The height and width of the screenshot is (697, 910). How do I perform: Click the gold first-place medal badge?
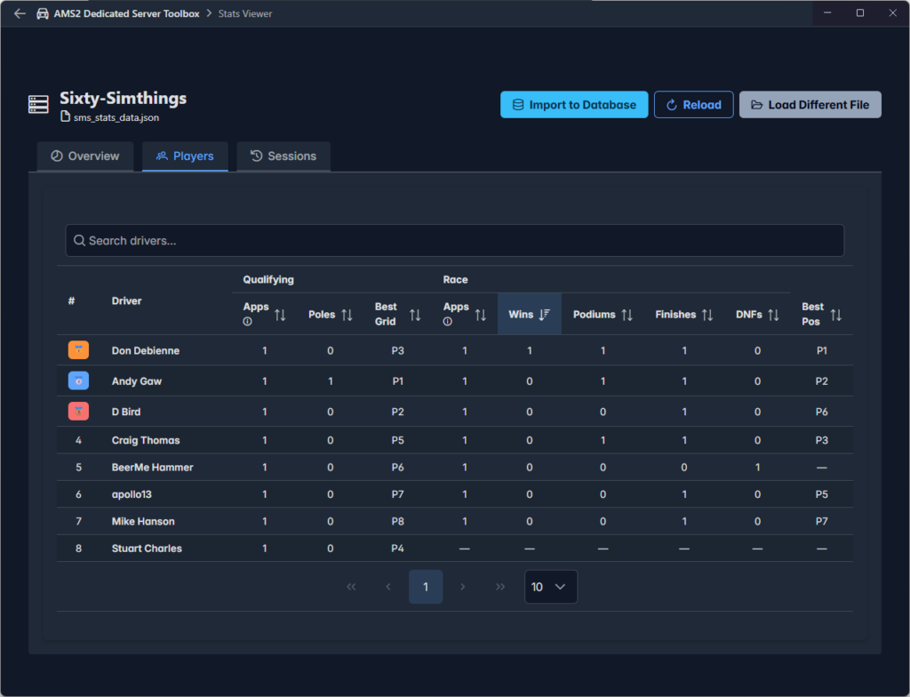coord(78,350)
